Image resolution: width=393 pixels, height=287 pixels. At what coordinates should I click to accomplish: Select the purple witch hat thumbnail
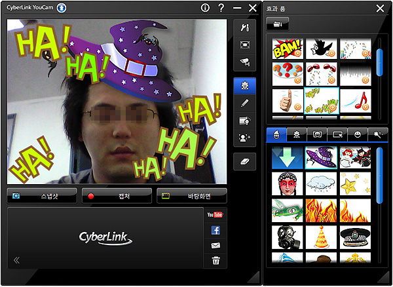click(321, 157)
